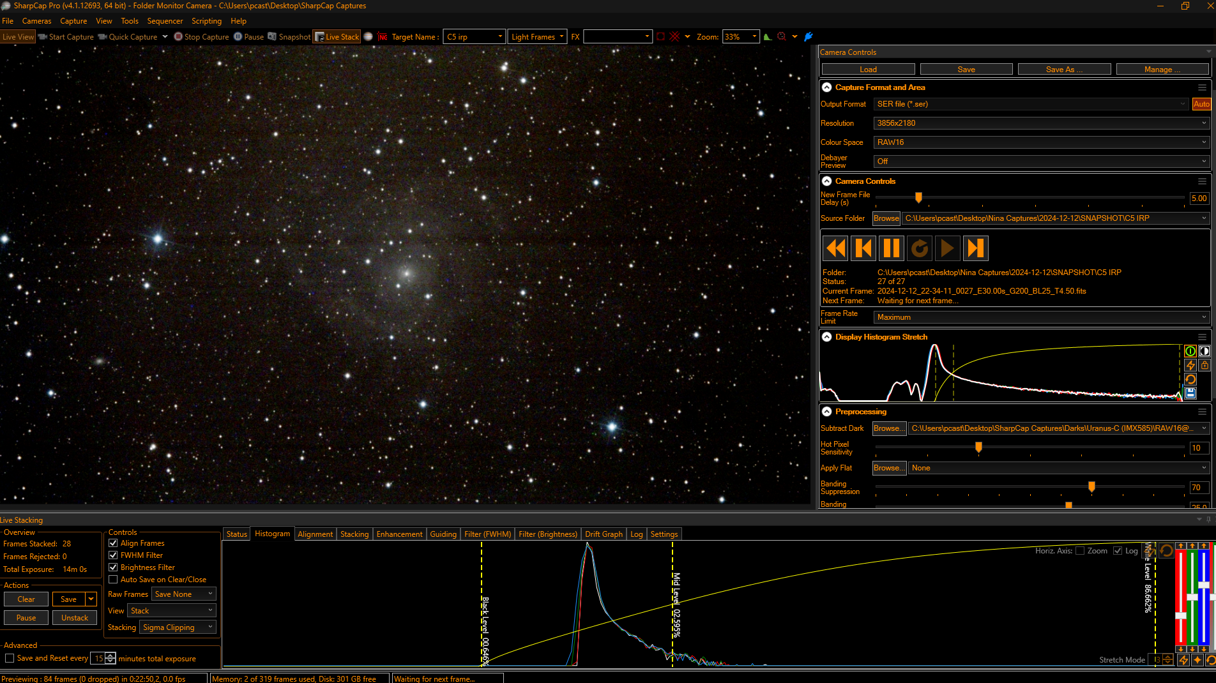1216x683 pixels.
Task: Click the blue floppy disk save stretch icon
Action: coord(1190,393)
